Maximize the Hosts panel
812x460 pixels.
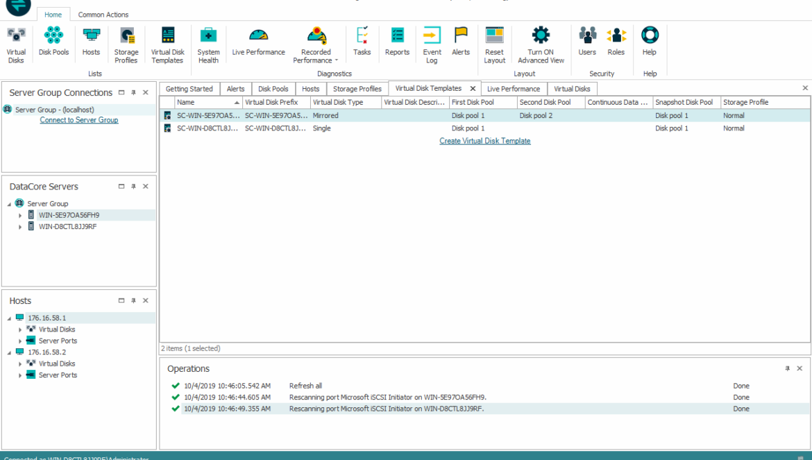point(121,300)
